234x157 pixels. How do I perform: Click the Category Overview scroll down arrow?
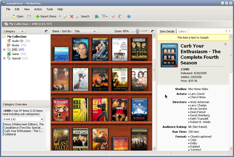coord(48,149)
